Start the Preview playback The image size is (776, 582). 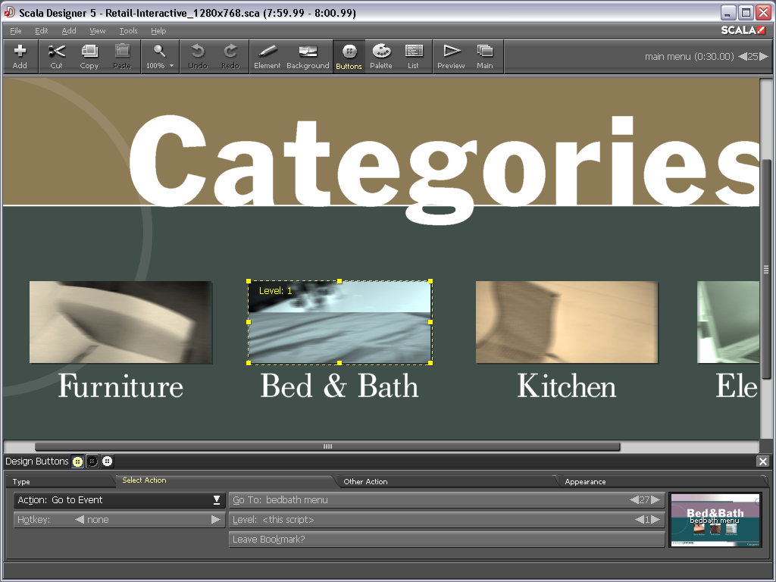coord(451,57)
